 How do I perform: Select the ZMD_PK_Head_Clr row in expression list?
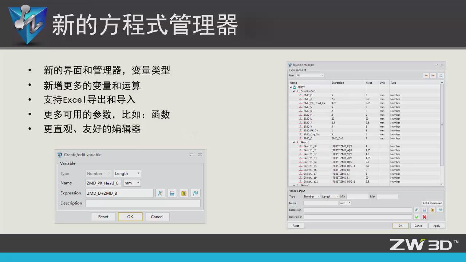coord(314,103)
